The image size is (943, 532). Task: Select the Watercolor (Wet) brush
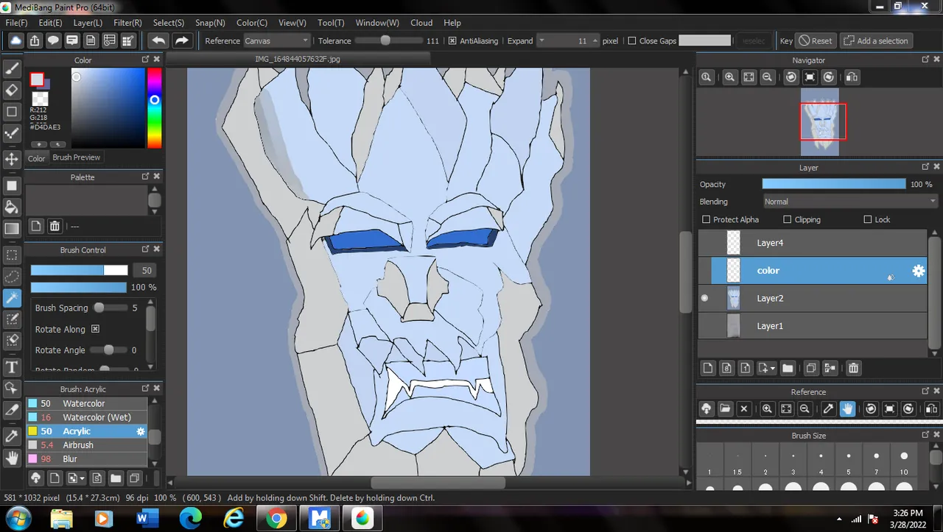[87, 417]
